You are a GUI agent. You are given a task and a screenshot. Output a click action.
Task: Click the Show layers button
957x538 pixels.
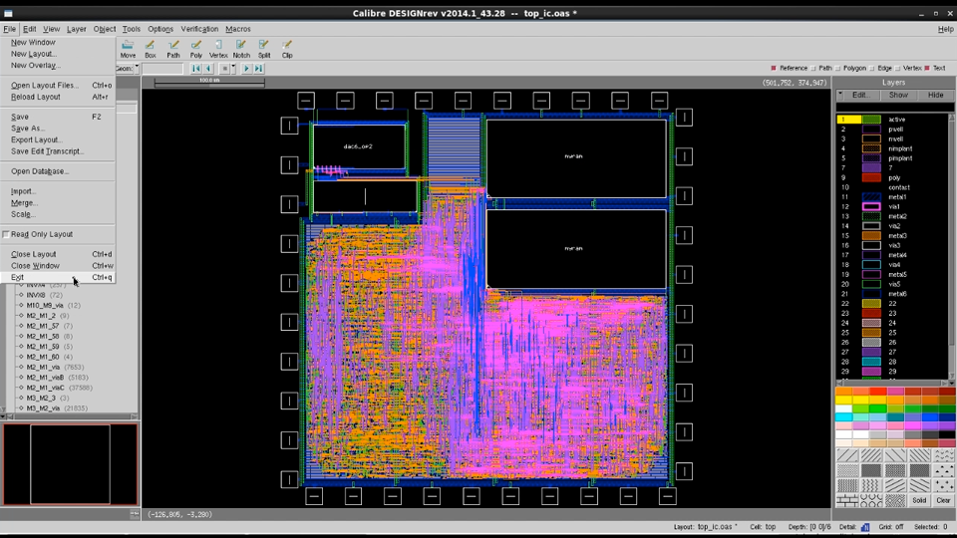[898, 96]
